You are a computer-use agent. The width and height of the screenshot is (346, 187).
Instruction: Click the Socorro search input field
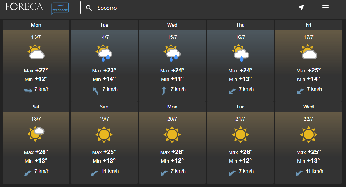pos(196,8)
